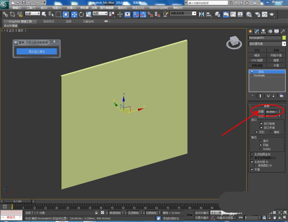288x222 pixels.
Task: Toggle the 平滑 checkbox at panel bottom
Action: (x=252, y=169)
